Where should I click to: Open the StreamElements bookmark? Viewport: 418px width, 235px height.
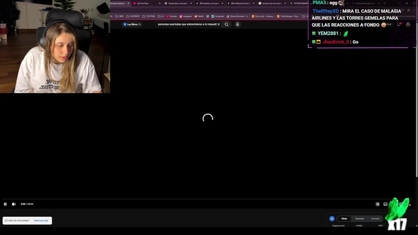tap(237, 16)
